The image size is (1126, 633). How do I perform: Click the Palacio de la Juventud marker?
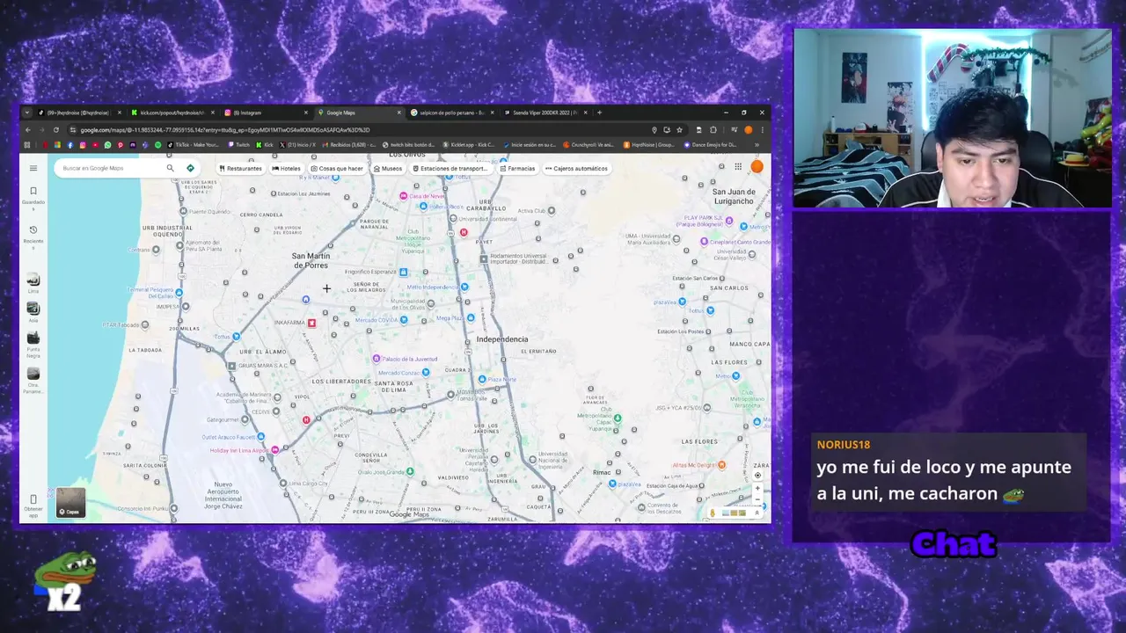point(377,359)
